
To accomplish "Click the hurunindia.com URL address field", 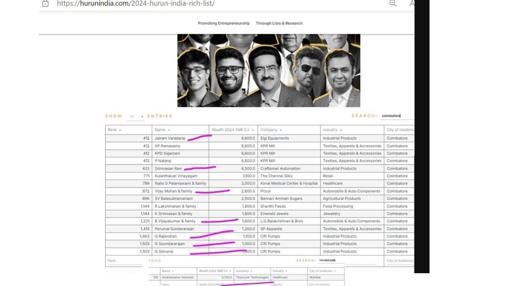I will click(x=136, y=4).
